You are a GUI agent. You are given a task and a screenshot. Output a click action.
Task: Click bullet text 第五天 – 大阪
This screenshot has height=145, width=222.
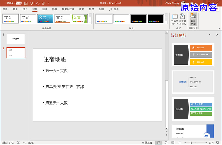click(x=56, y=103)
